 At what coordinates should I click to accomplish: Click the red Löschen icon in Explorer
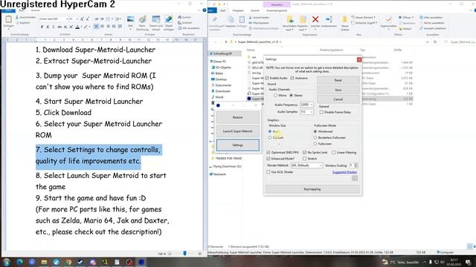(315, 20)
